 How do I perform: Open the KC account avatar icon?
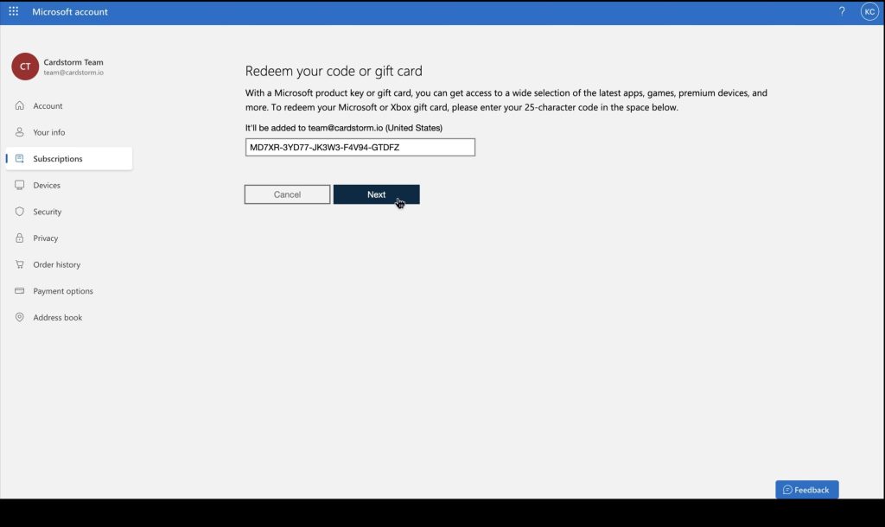coord(869,11)
